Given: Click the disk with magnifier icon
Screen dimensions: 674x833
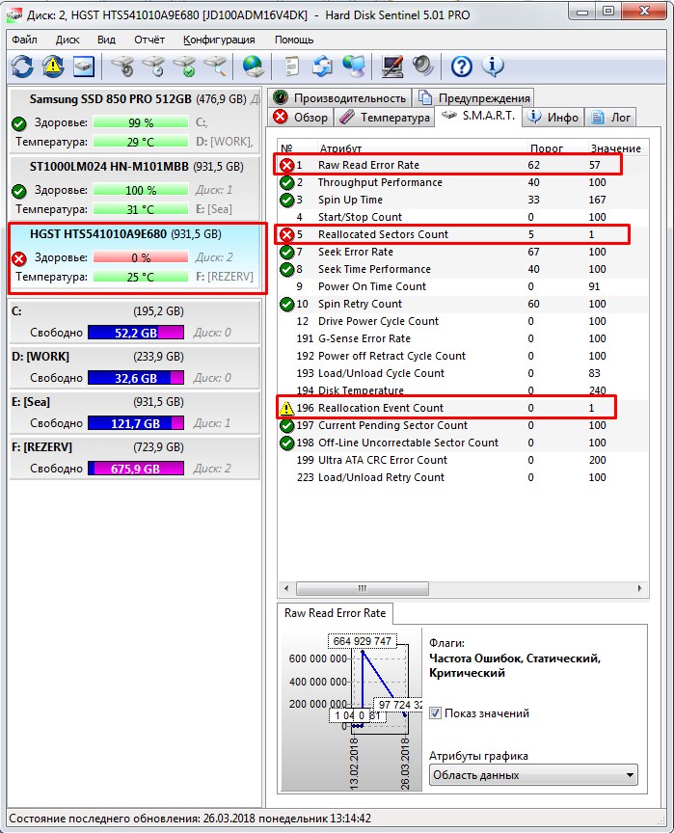Looking at the screenshot, I should pyautogui.click(x=215, y=67).
